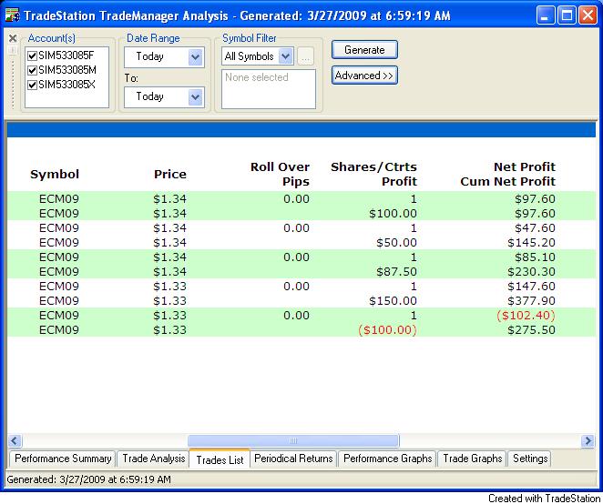Maximize the TradeManager Analysis window

click(567, 15)
